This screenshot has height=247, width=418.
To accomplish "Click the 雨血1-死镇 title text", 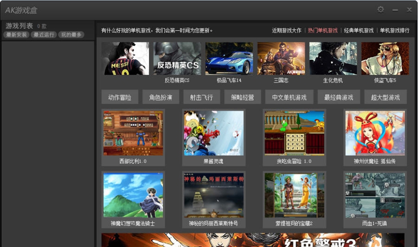I will [374, 223].
